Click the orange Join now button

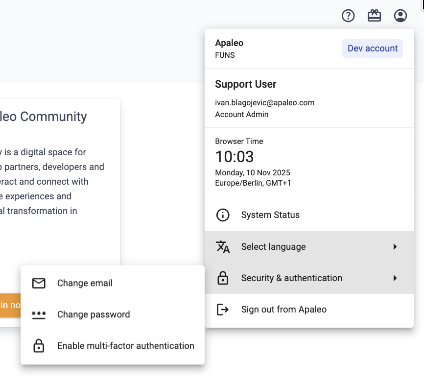(10, 305)
